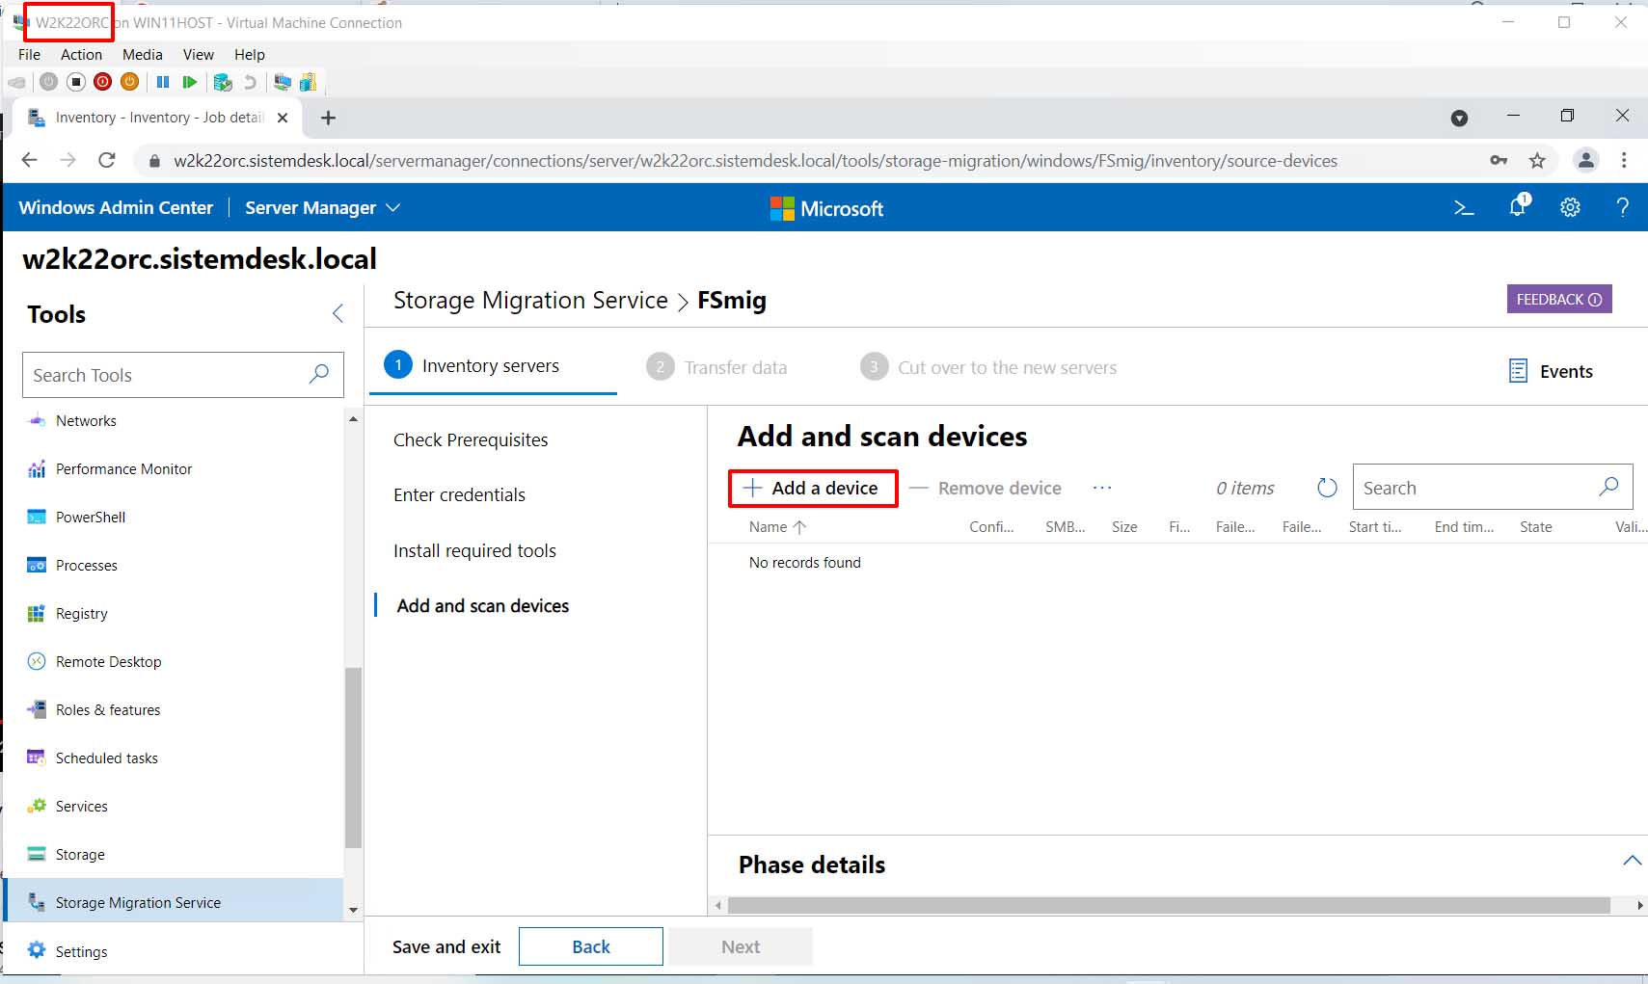Go to Add and scan devices step
This screenshot has height=984, width=1648.
pos(483,605)
